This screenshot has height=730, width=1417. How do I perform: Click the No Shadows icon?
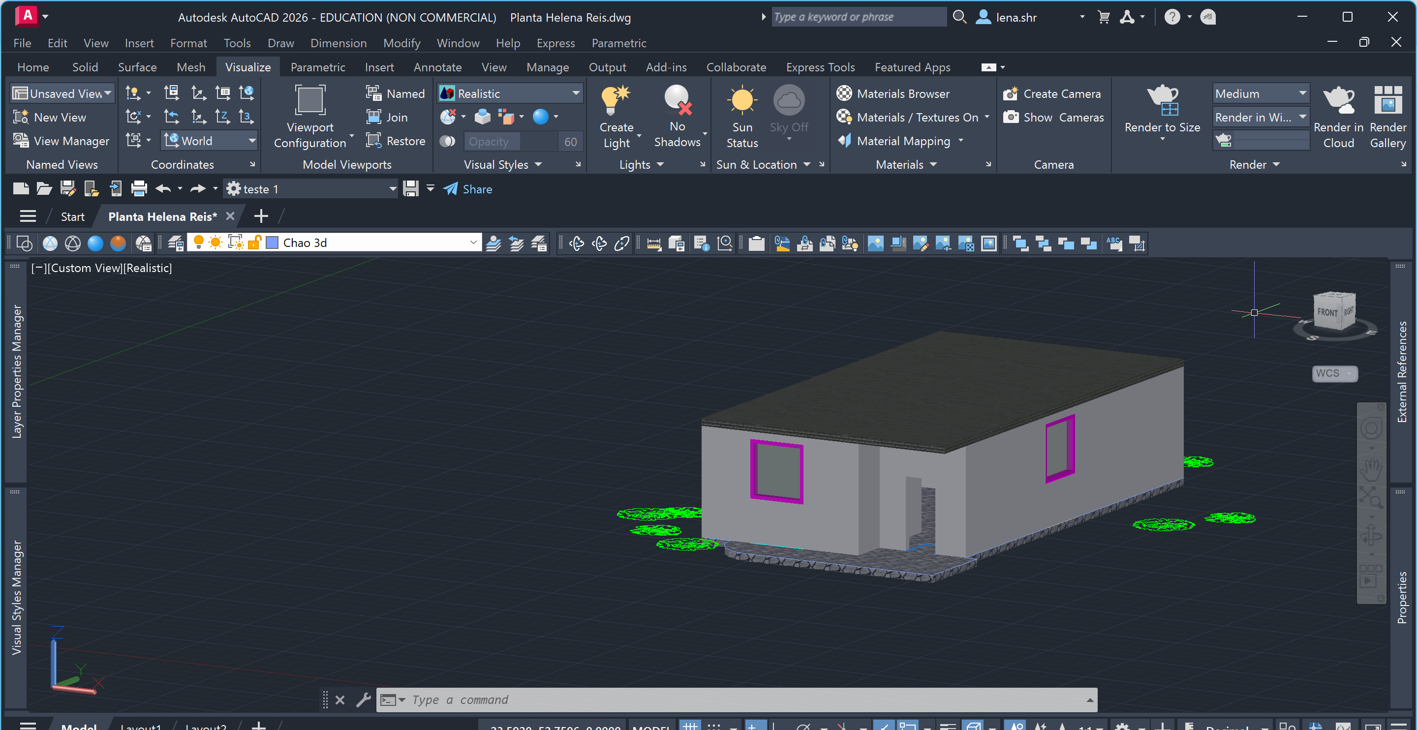point(677,100)
